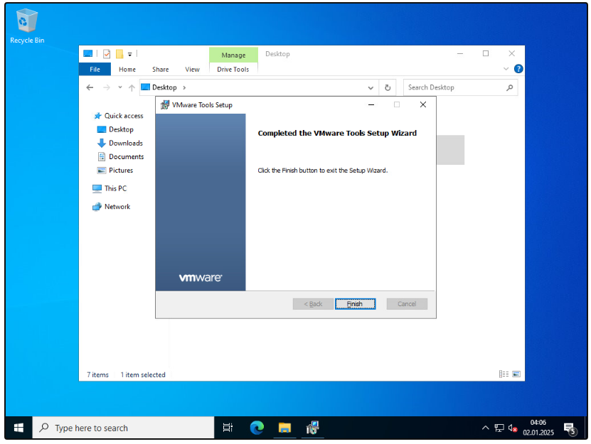The width and height of the screenshot is (591, 444).
Task: Expand the ribbon using the chevron arrow
Action: (506, 69)
